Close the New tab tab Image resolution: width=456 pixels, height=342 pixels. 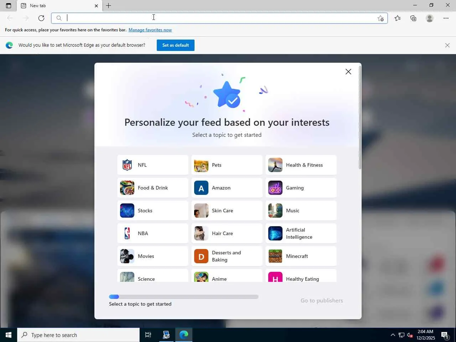(x=96, y=6)
